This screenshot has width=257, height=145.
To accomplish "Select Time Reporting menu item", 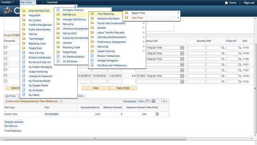I will tap(105, 14).
